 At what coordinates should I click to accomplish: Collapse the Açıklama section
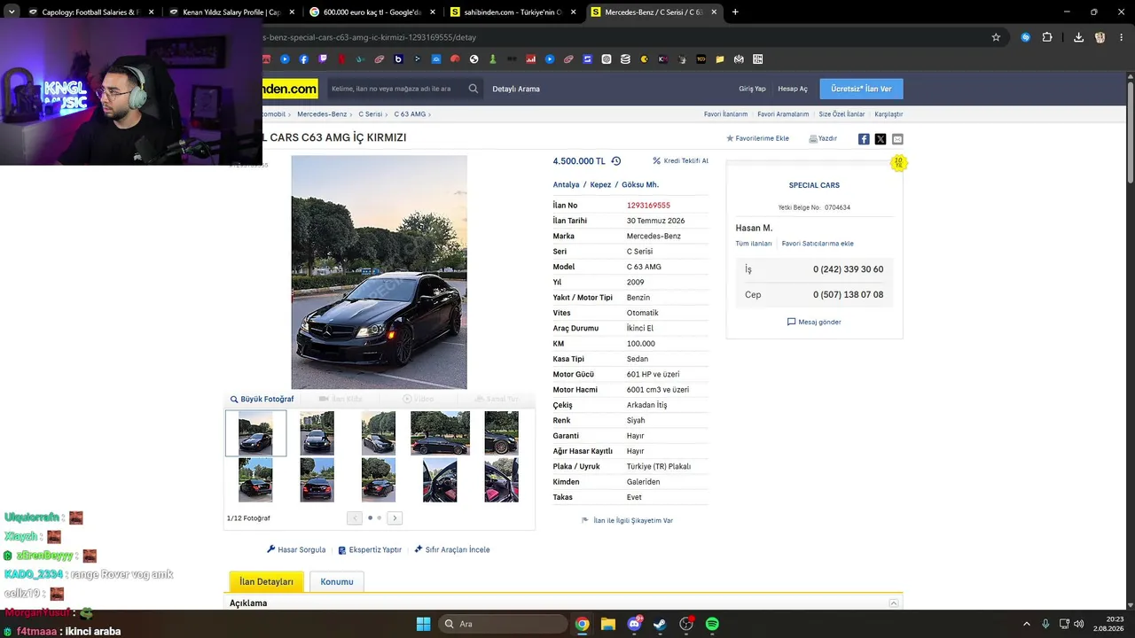pos(894,603)
